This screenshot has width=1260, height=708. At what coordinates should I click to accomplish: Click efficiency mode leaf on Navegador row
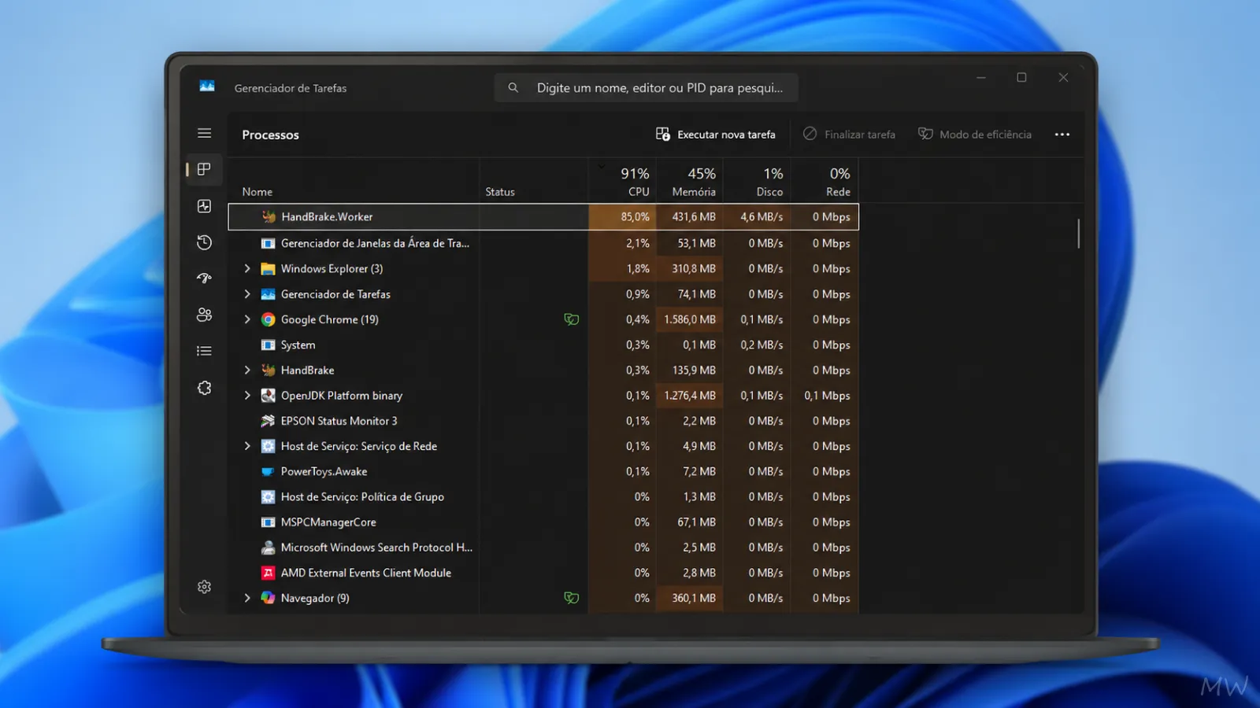[572, 598]
